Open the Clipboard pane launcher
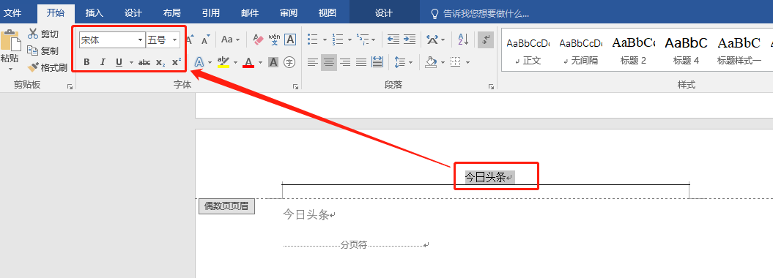 [70, 86]
